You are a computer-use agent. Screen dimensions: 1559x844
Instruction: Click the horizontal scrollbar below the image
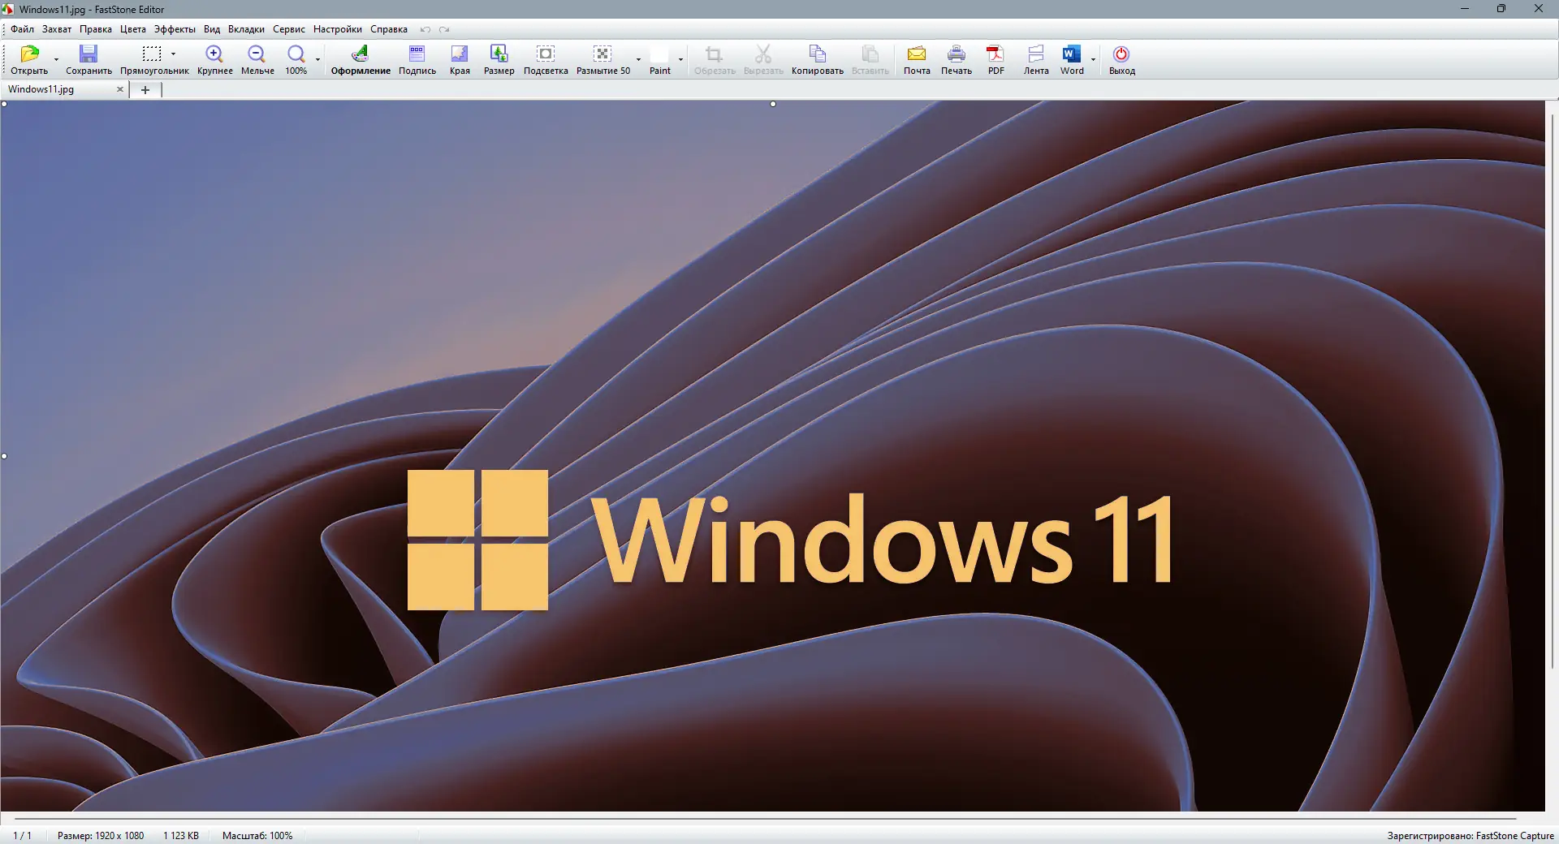click(765, 818)
